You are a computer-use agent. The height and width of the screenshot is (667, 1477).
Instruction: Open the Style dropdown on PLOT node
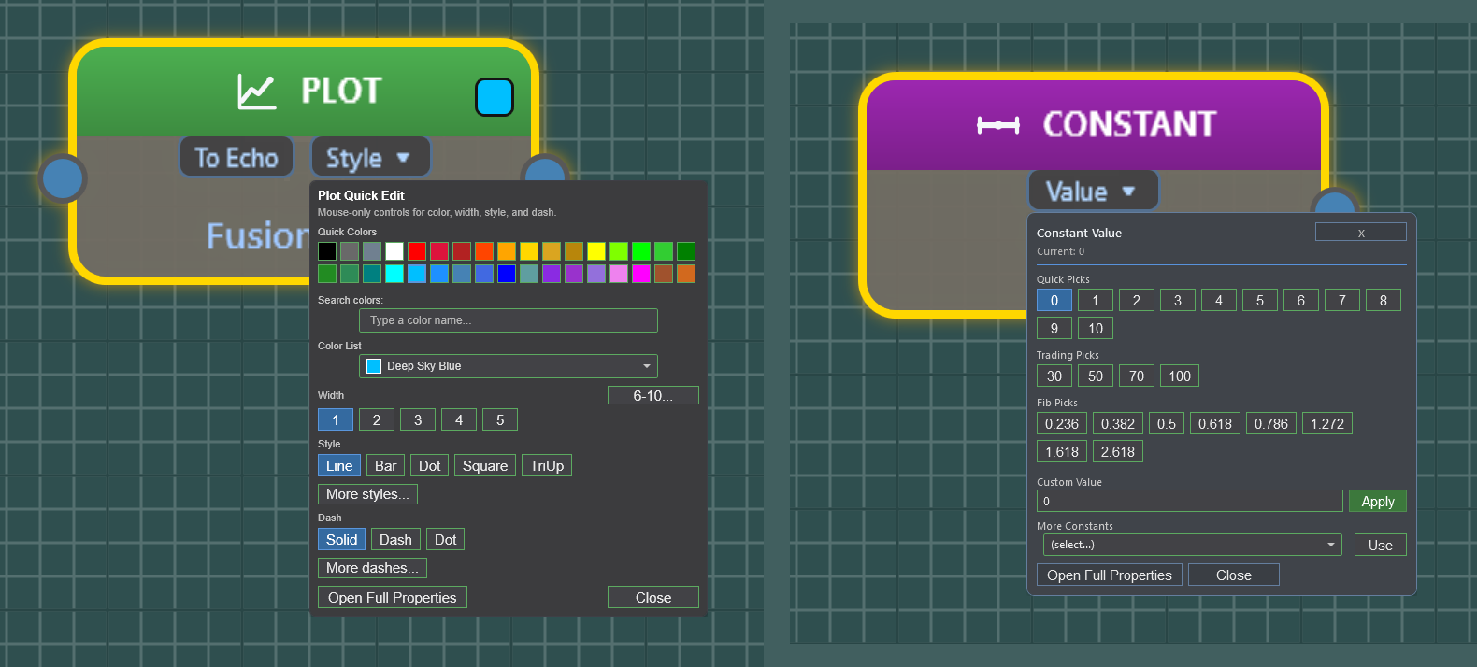pos(370,158)
